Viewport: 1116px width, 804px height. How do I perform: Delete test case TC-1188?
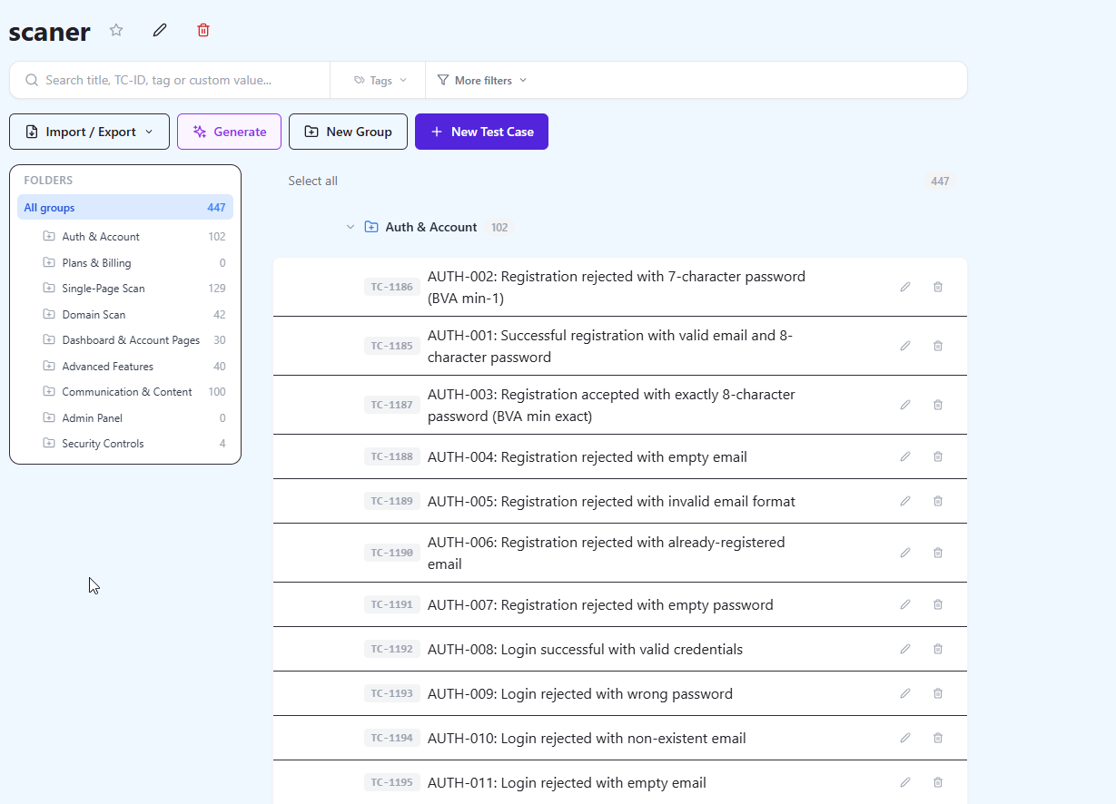coord(938,456)
